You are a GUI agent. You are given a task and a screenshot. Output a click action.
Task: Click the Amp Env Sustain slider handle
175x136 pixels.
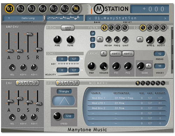29,34
